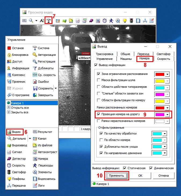
Task: Open the Детектор item
Action: 9,159
